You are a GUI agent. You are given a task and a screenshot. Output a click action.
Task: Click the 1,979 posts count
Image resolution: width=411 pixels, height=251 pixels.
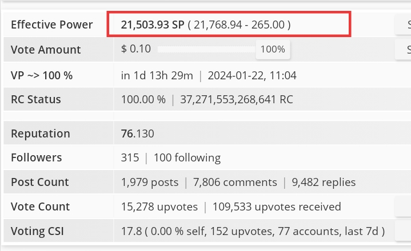[x=150, y=182]
